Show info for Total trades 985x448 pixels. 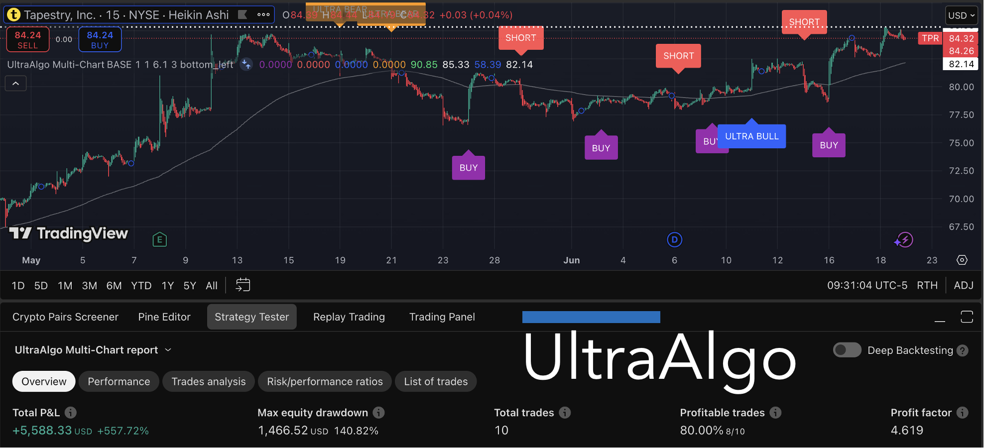coord(565,413)
